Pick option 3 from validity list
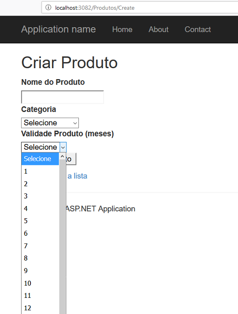The width and height of the screenshot is (238, 314). pos(40,196)
